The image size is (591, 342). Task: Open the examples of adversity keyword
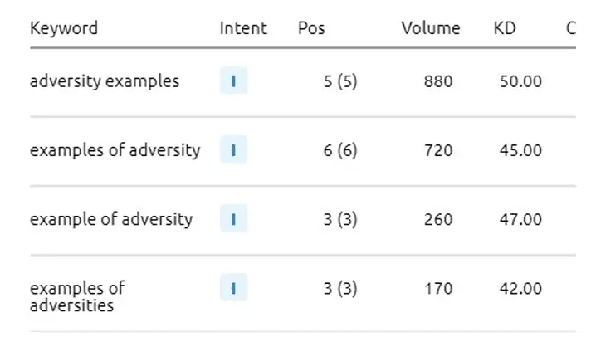pyautogui.click(x=115, y=150)
